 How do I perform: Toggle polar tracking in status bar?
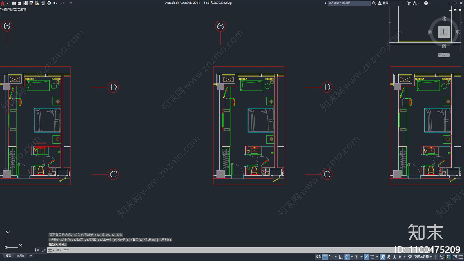[x=347, y=257]
